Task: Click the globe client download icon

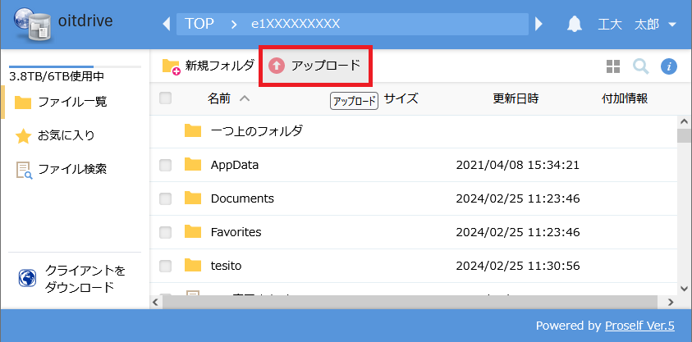Action: pyautogui.click(x=27, y=279)
